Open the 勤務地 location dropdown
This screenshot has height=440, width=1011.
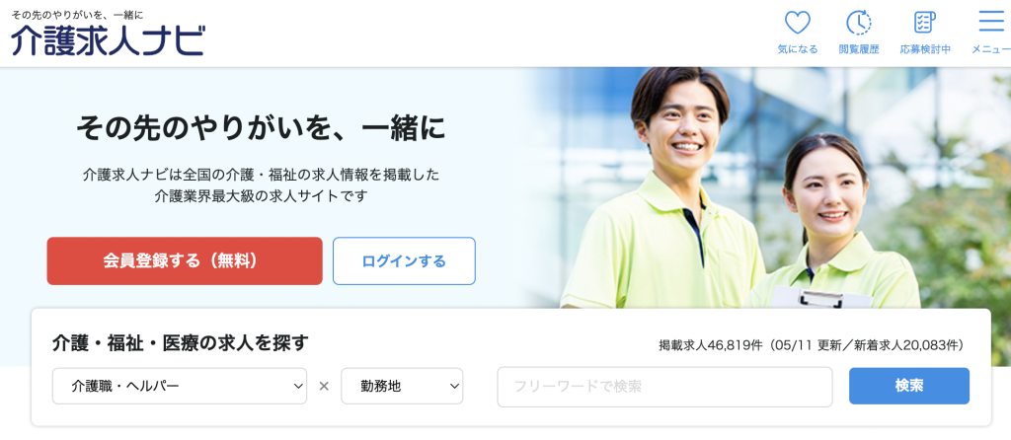click(402, 386)
